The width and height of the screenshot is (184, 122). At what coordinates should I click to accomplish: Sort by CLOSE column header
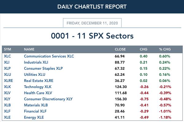pyautogui.click(x=120, y=49)
